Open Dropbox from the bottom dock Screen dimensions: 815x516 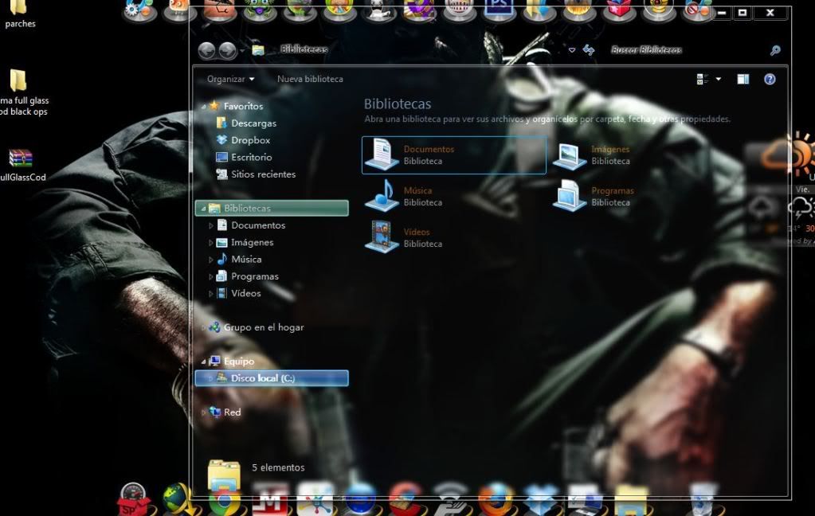(540, 500)
